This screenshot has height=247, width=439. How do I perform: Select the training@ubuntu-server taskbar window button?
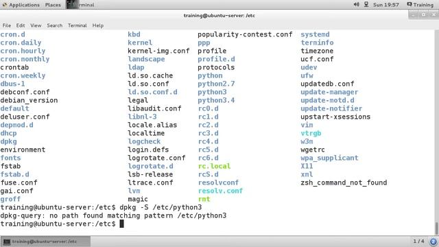tap(45, 242)
